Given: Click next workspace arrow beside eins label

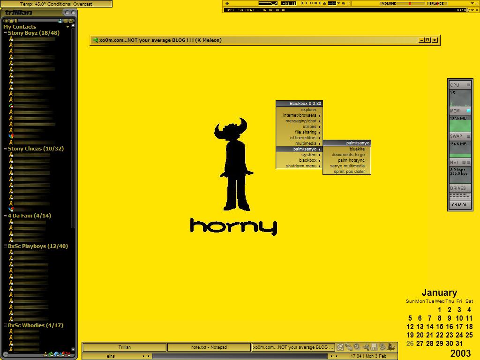Looking at the screenshot, I should coord(149,356).
